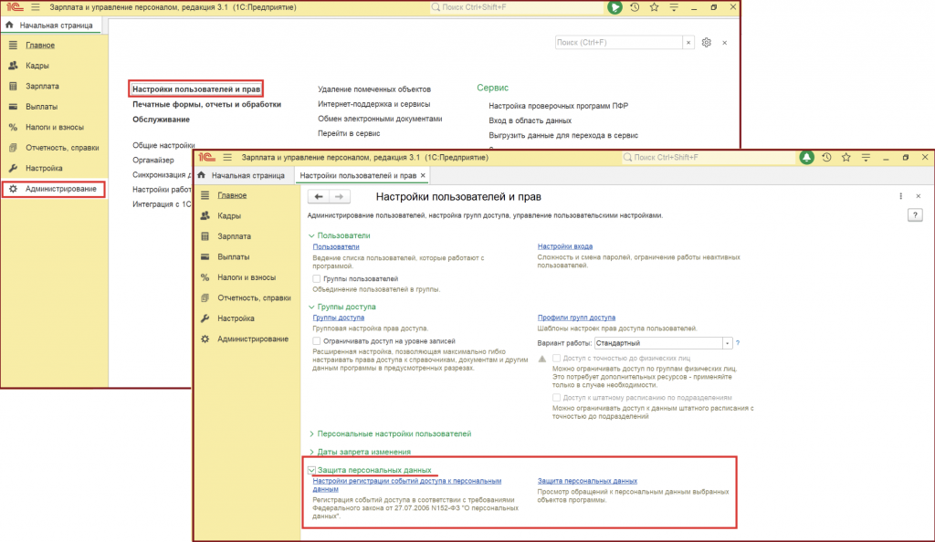The height and width of the screenshot is (542, 935).
Task: Enable Группы пользователей checkbox
Action: click(x=316, y=278)
